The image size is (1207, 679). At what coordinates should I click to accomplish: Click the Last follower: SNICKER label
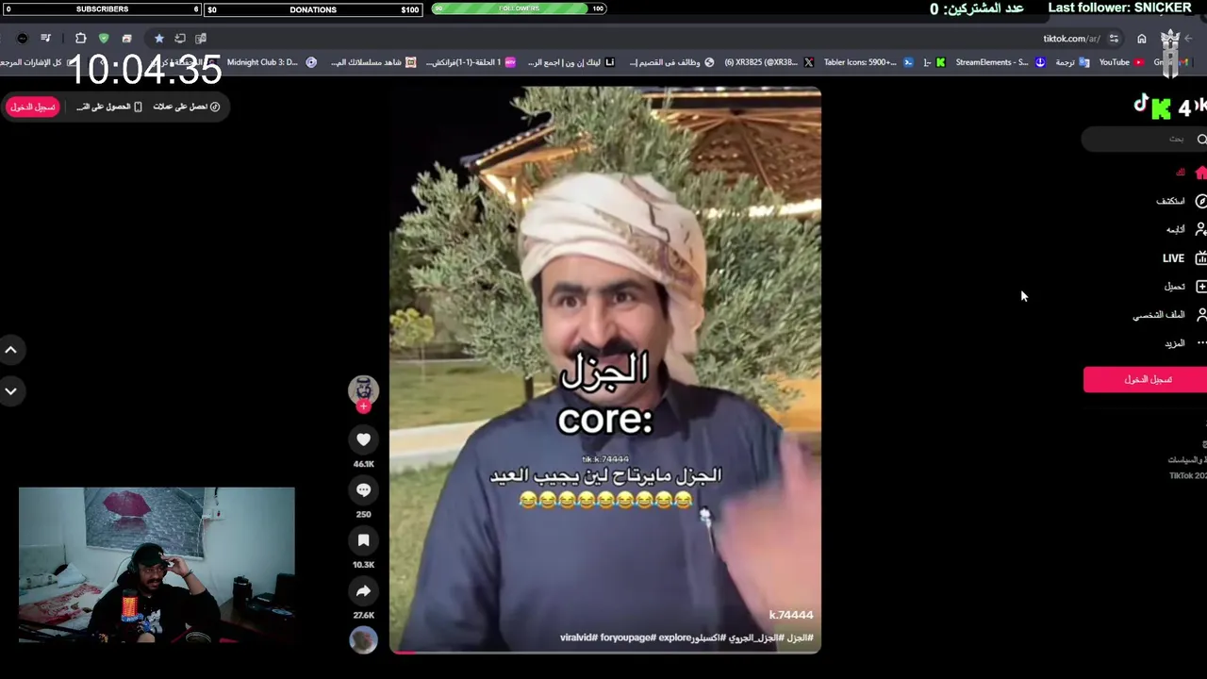[x=1119, y=8]
